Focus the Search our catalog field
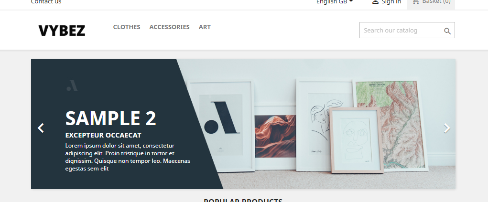The width and height of the screenshot is (488, 202). point(407,30)
